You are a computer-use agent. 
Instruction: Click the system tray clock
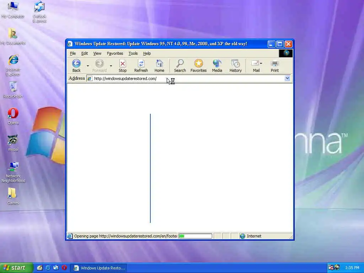click(x=352, y=268)
